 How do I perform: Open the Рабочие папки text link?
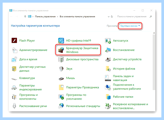pos(123,97)
